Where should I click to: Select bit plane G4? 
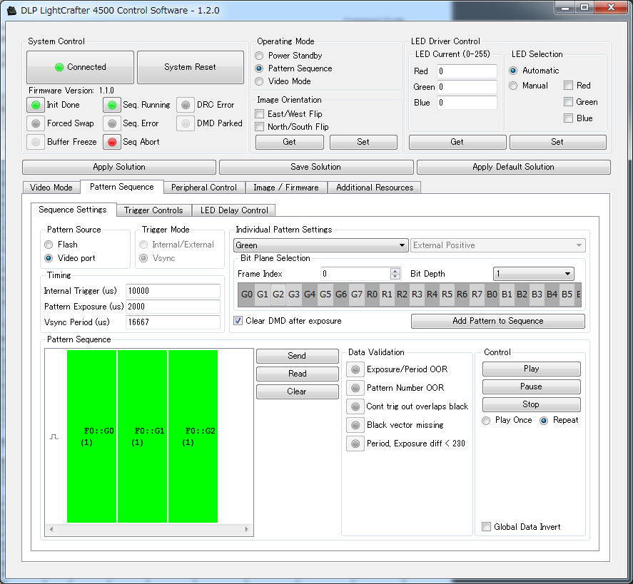coord(310,294)
